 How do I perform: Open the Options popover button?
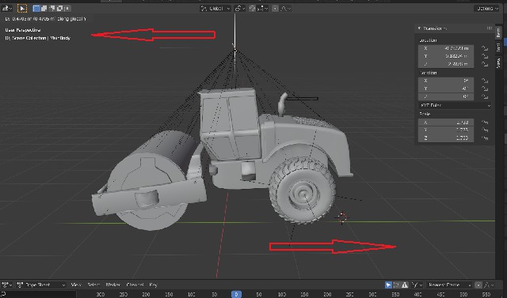(487, 9)
